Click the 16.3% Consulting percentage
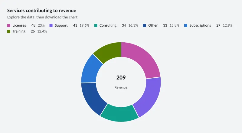The width and height of the screenshot is (242, 133). tap(133, 25)
